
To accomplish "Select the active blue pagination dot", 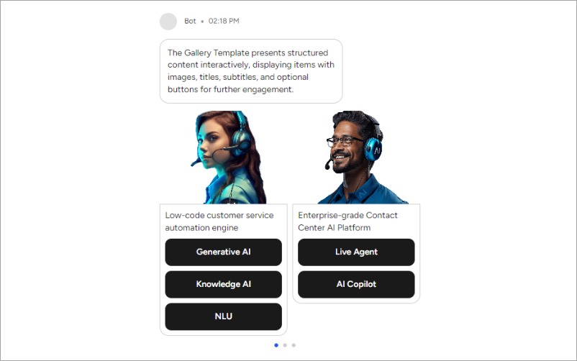I will pos(276,345).
